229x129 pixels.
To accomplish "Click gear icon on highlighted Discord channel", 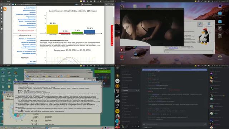I will pyautogui.click(x=138, y=90).
